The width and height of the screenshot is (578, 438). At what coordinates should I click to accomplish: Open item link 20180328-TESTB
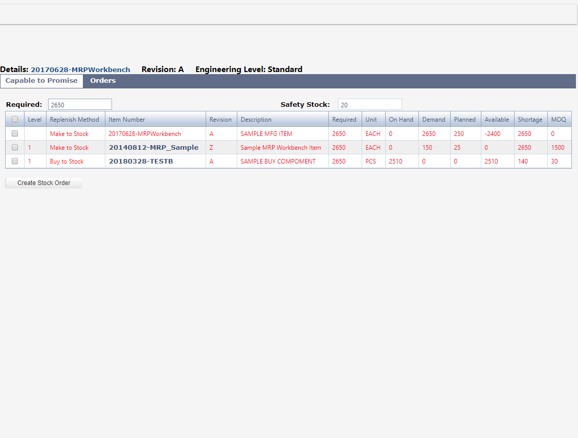(x=141, y=162)
